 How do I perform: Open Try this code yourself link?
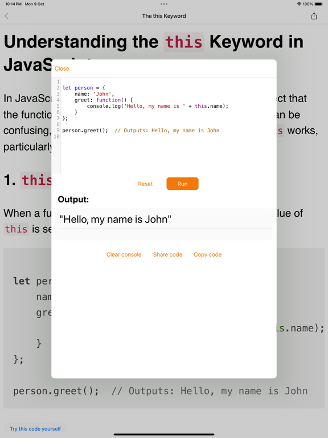(35, 429)
